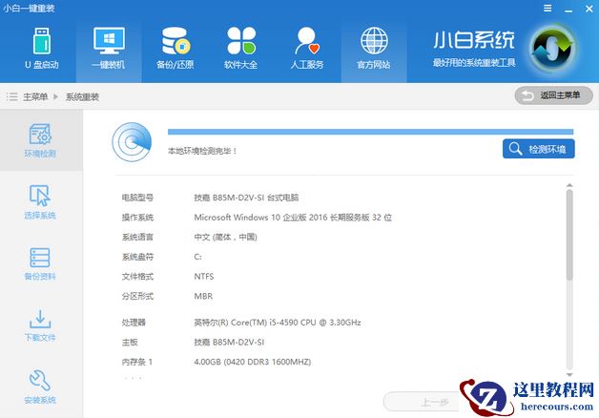Click the 4.00GB DDR3 1600MHZ value
The height and width of the screenshot is (418, 599).
coord(253,362)
